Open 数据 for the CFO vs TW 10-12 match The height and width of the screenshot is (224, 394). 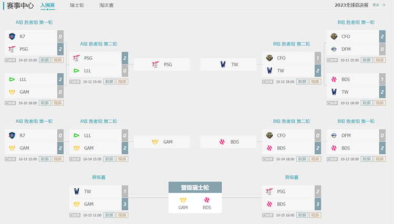click(x=302, y=81)
